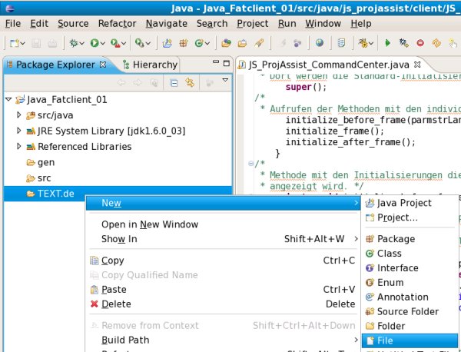Screen dimensions: 461x352
Task: Expand the Referenced Libraries node
Action: [x=20, y=146]
